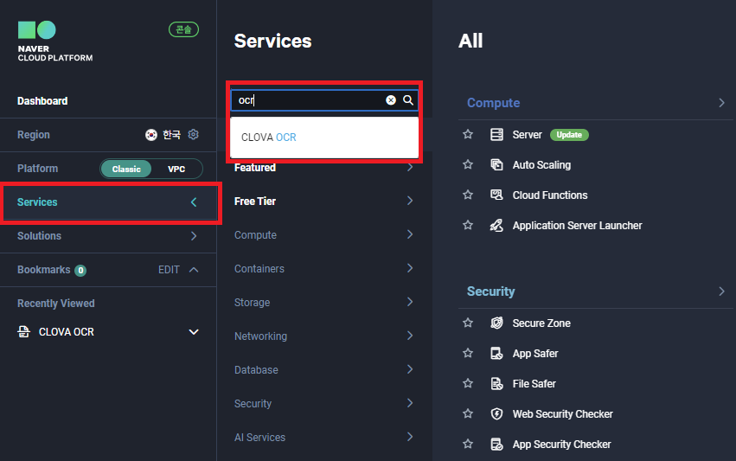Expand the Compute section arrow in All
The image size is (736, 461).
721,103
